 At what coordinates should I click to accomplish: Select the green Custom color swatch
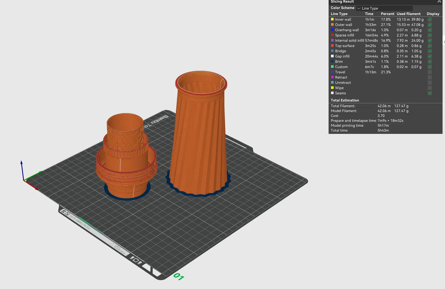click(x=332, y=67)
